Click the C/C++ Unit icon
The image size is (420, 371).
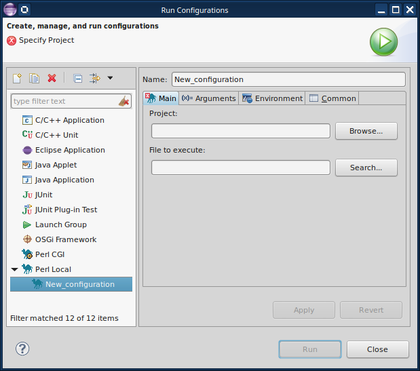[27, 134]
